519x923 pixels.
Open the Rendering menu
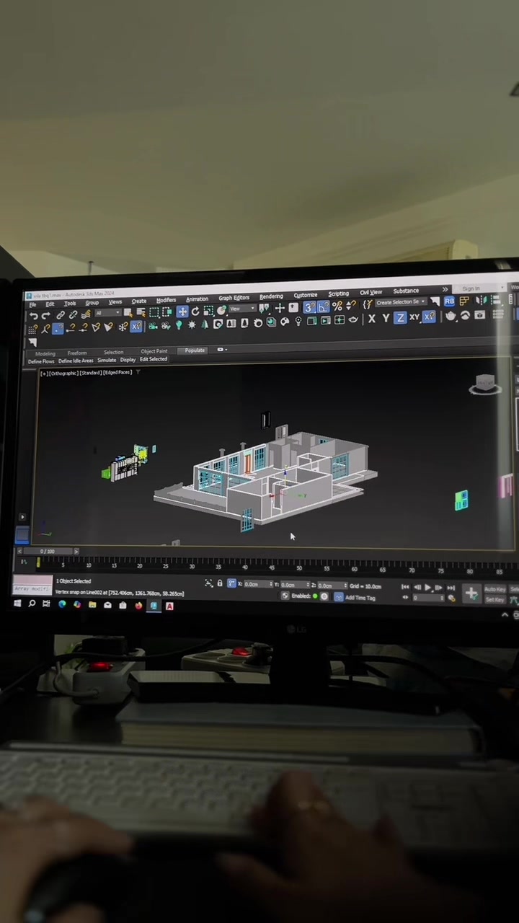point(271,296)
